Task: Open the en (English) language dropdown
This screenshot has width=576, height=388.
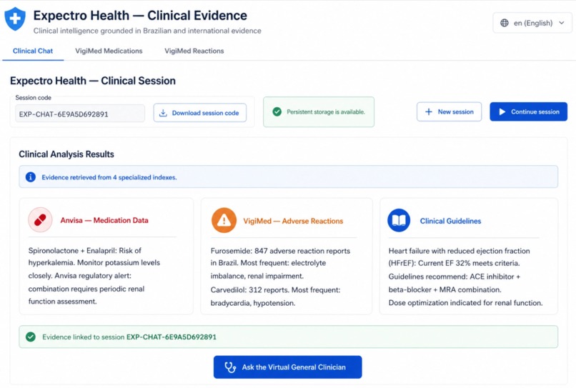Action: click(x=532, y=23)
